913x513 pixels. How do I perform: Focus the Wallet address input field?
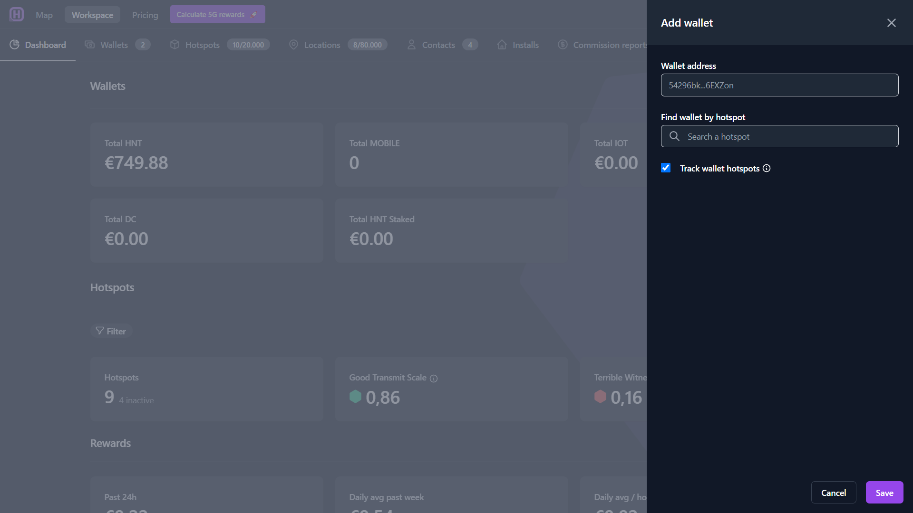[x=779, y=85]
